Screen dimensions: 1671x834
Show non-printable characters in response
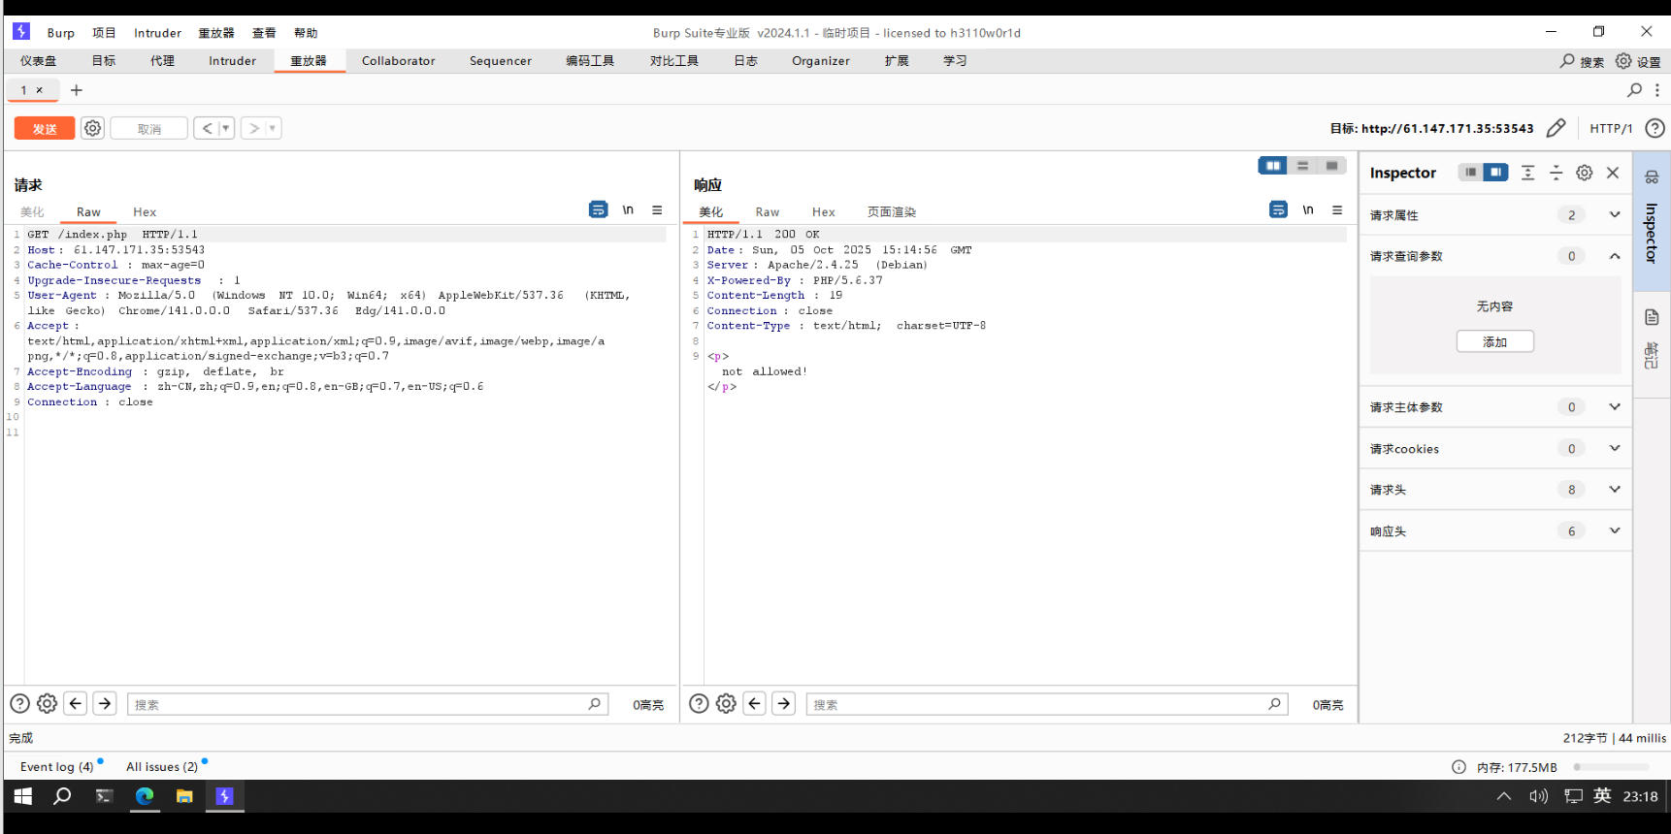1307,209
